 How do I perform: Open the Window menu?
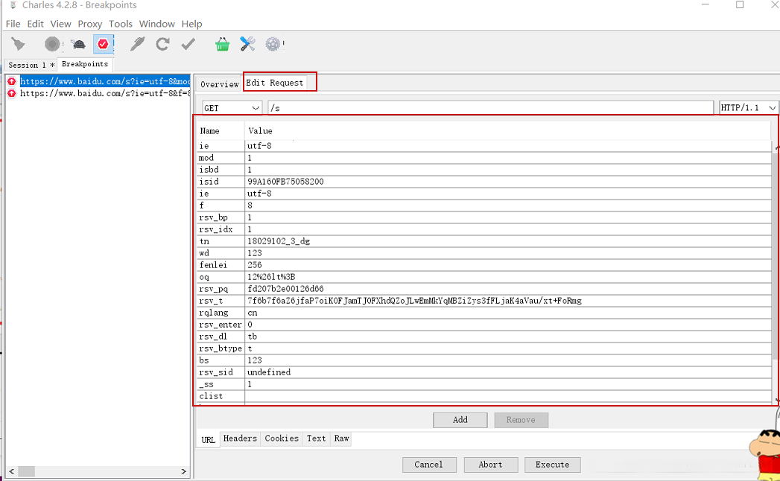156,24
